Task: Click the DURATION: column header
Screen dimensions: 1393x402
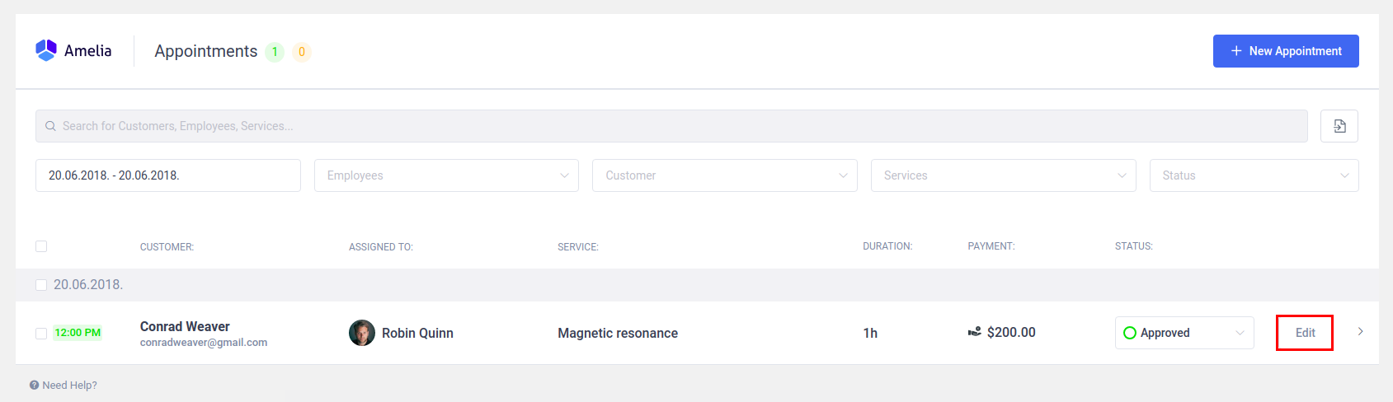Action: click(x=887, y=245)
